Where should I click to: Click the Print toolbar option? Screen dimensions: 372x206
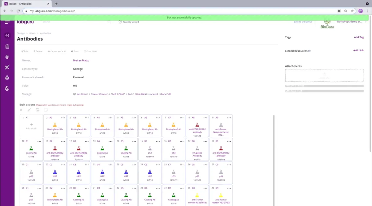click(x=75, y=51)
